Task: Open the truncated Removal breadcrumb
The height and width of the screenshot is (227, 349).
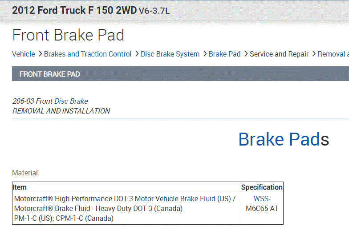Action: coord(333,54)
